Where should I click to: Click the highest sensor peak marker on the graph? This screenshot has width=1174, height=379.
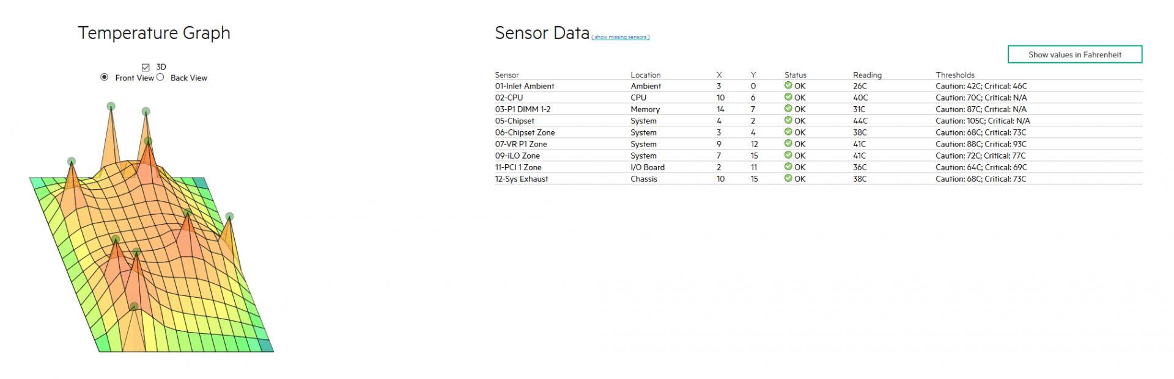point(111,106)
